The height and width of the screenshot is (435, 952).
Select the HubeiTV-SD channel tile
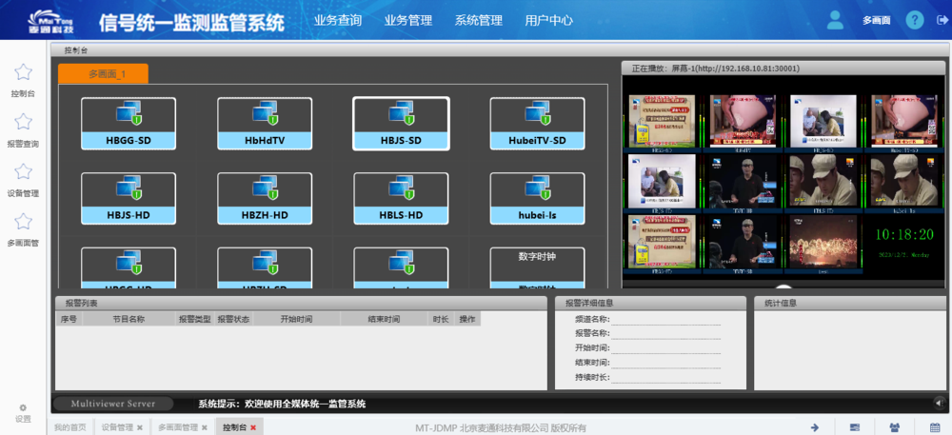(x=537, y=124)
